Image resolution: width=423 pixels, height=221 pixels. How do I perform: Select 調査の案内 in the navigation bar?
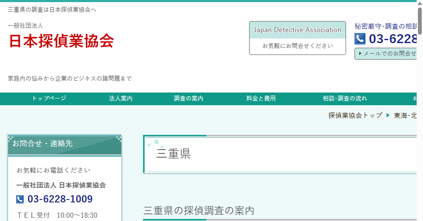(x=189, y=98)
